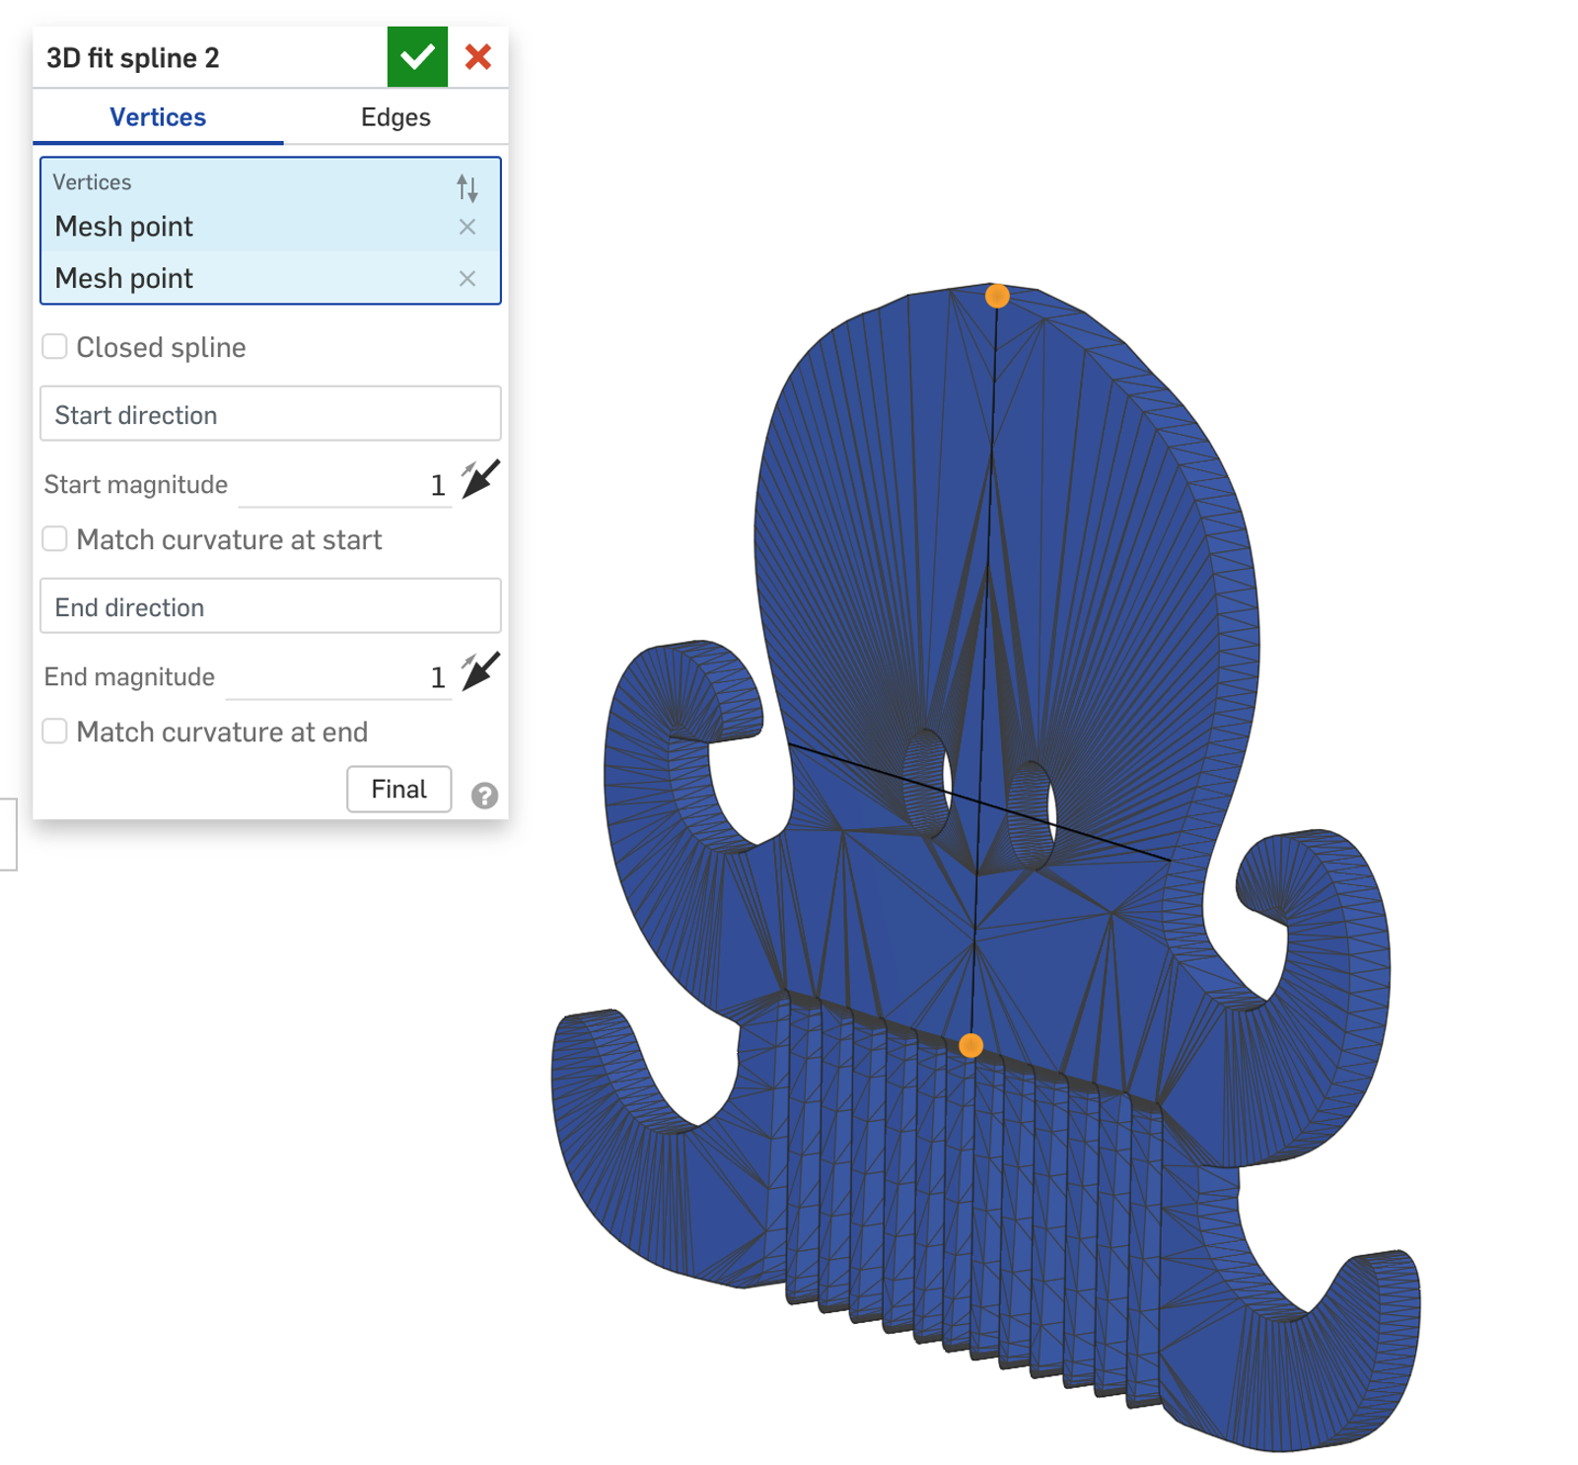Remove the second Mesh point entry

(x=467, y=279)
